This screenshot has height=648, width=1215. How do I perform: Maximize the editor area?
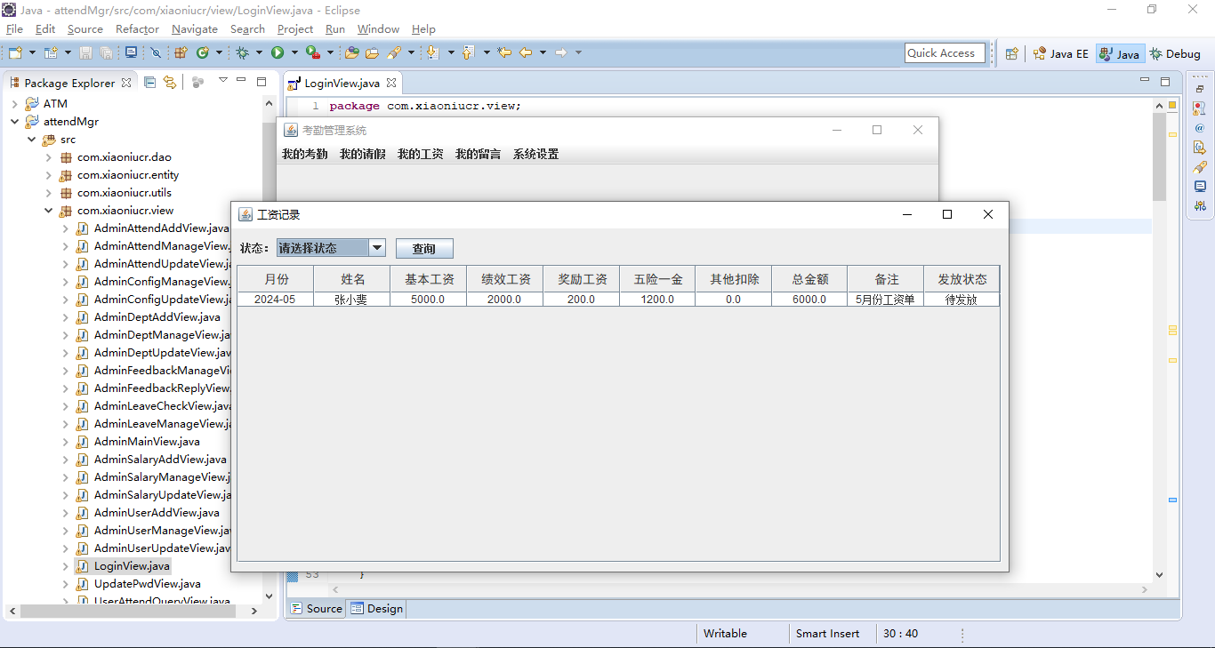click(x=1165, y=81)
